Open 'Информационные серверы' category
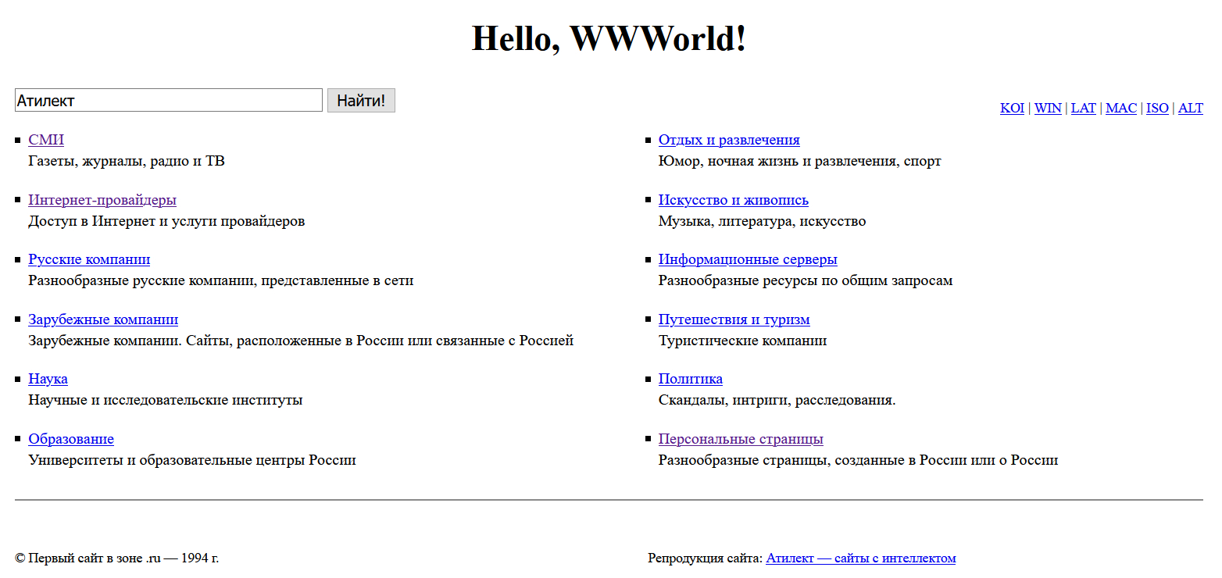 748,260
